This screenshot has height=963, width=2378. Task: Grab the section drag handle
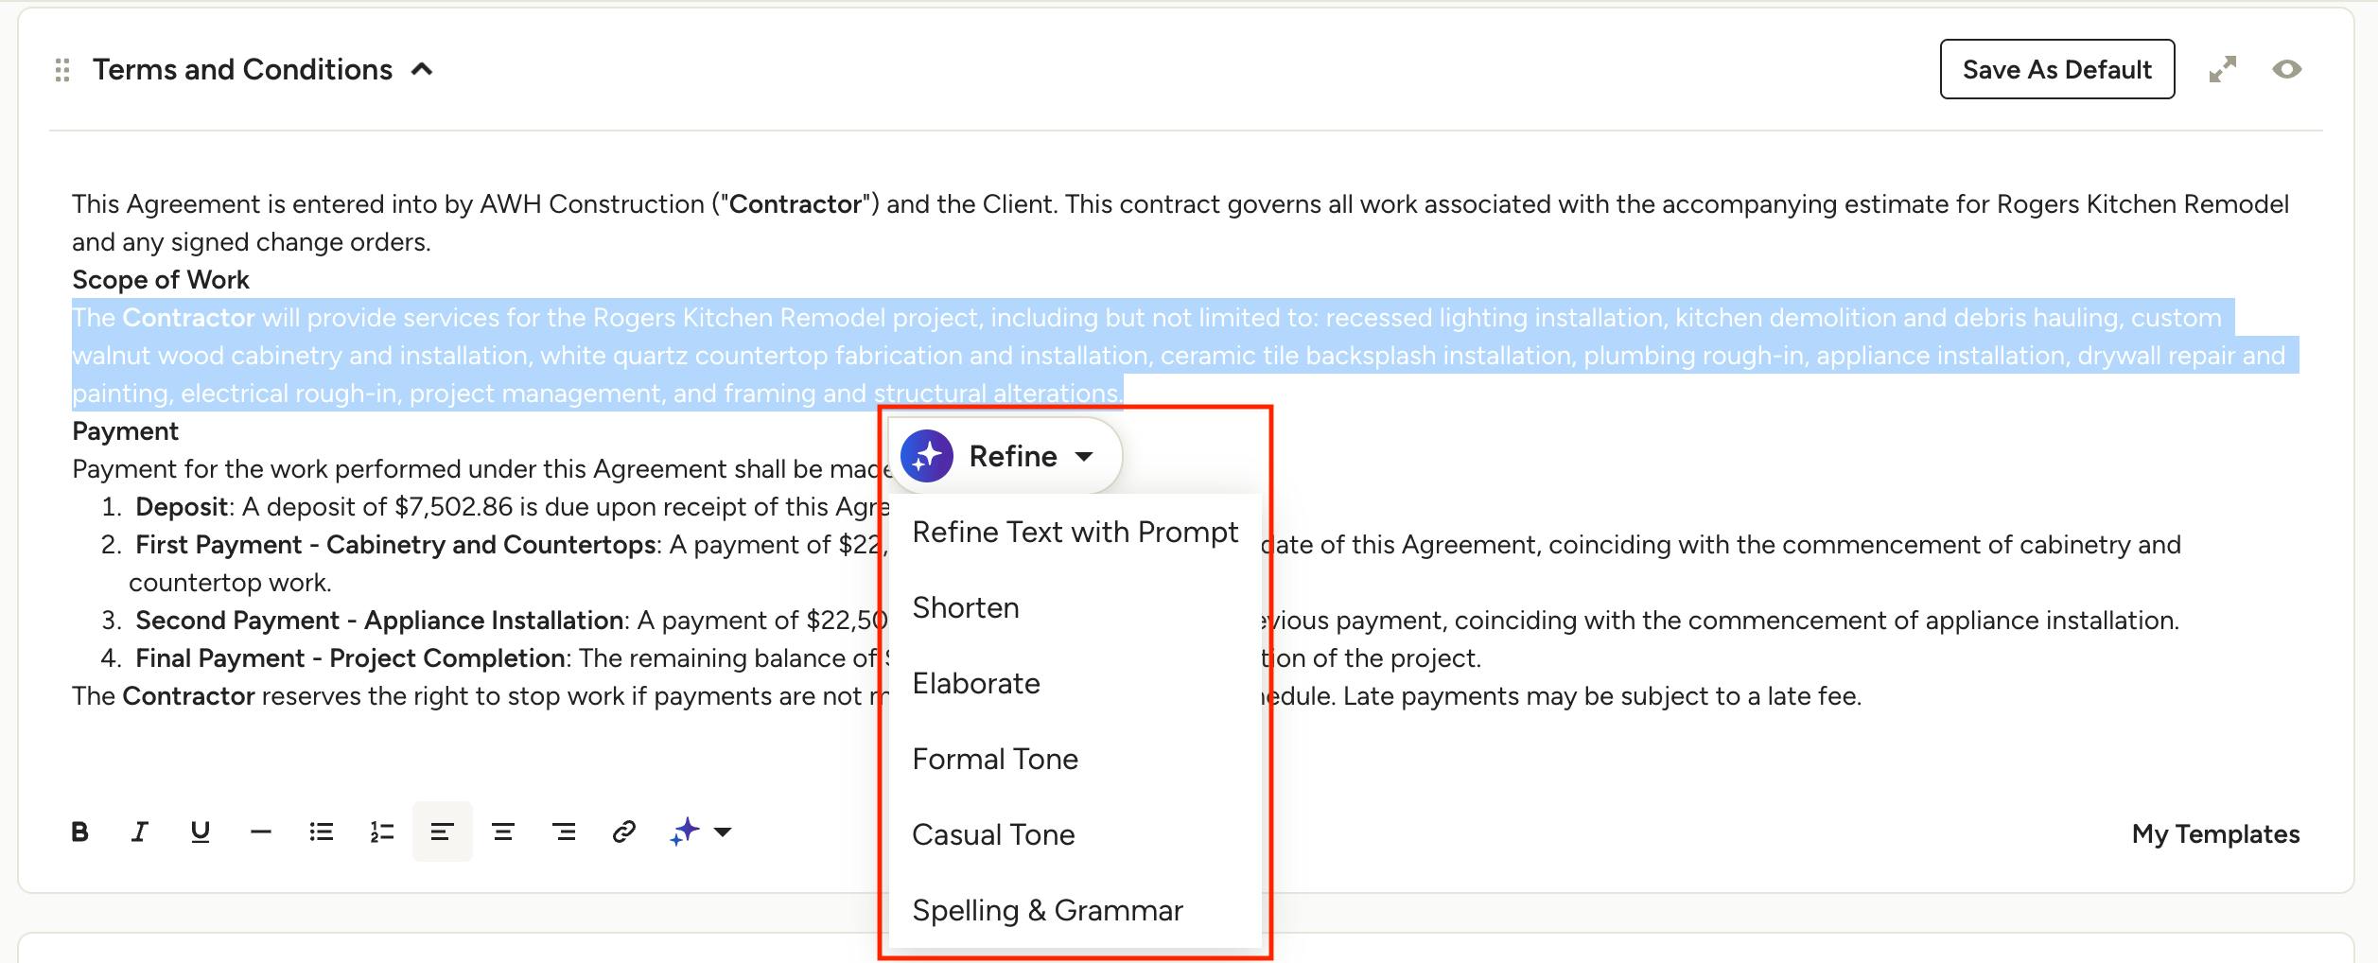point(62,70)
